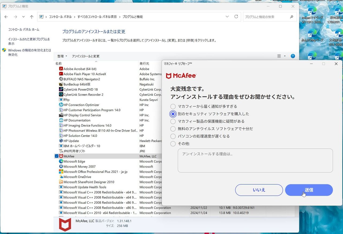Click the HP Documentation icon
343x234 pixels.
tap(61, 120)
